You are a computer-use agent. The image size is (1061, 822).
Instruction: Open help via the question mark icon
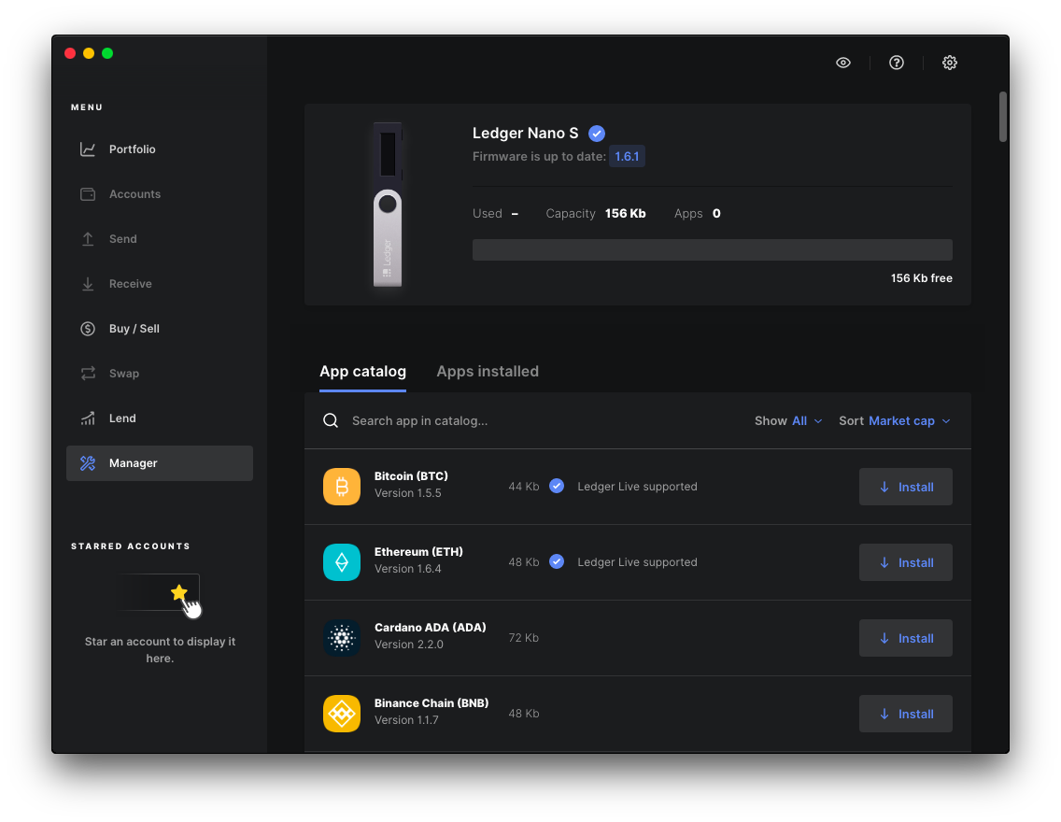(x=897, y=63)
